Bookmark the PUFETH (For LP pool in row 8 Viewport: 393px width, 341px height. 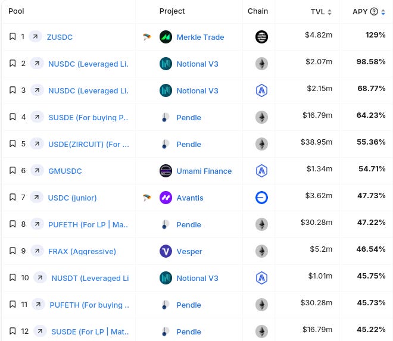pyautogui.click(x=13, y=224)
